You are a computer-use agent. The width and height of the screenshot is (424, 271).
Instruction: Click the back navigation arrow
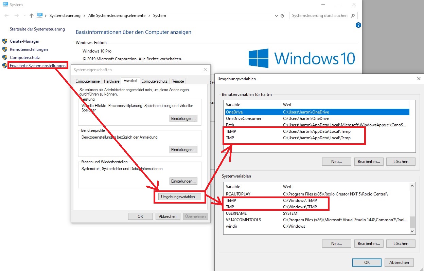(x=7, y=16)
